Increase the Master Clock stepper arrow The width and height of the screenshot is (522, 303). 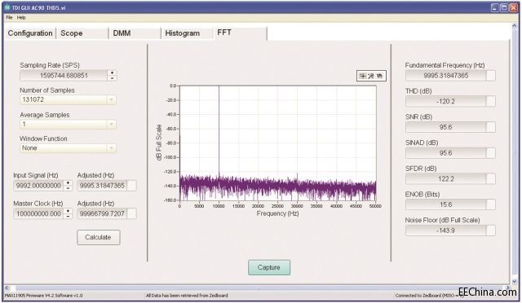click(68, 211)
